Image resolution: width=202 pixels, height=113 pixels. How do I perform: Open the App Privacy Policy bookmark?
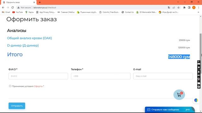point(45,12)
